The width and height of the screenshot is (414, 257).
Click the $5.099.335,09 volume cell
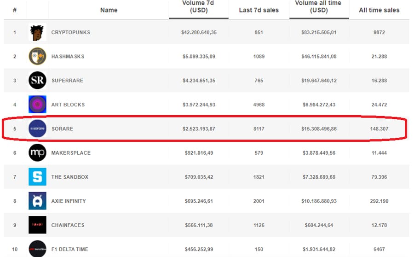199,56
